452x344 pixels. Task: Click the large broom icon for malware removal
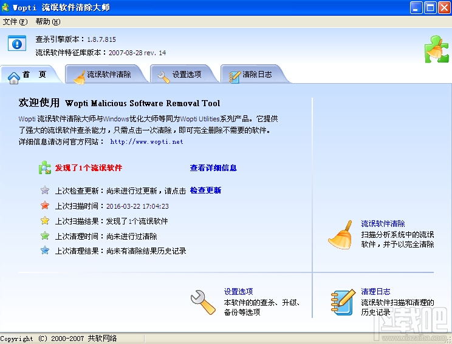coord(341,235)
